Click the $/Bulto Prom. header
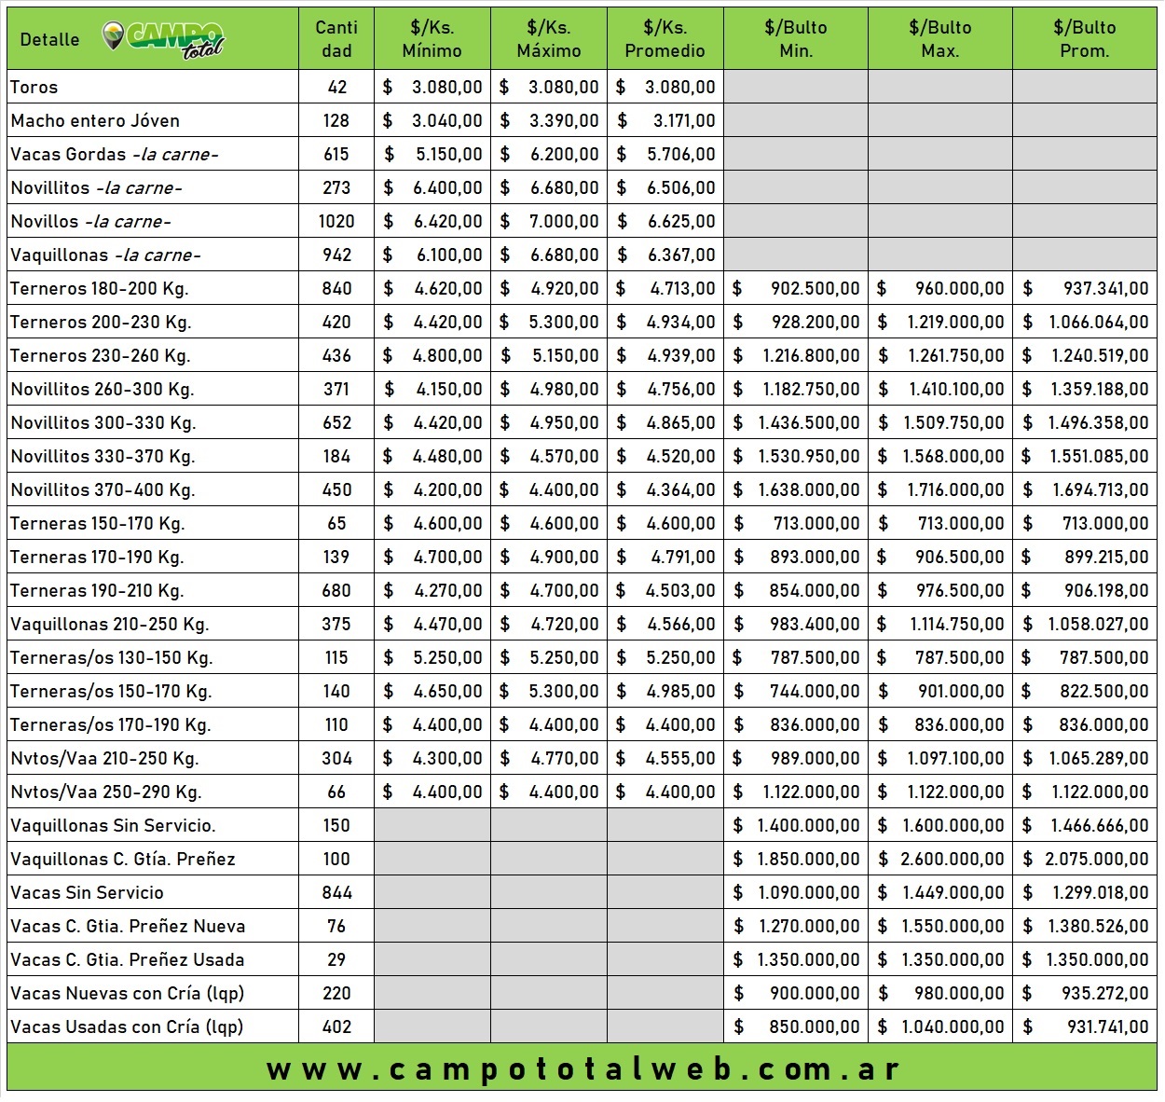Image resolution: width=1165 pixels, height=1102 pixels. click(1084, 39)
